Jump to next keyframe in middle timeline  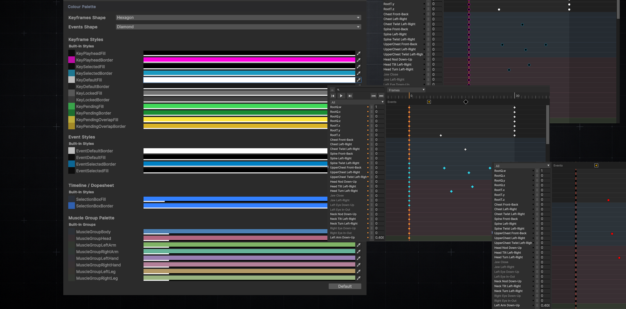(x=381, y=96)
